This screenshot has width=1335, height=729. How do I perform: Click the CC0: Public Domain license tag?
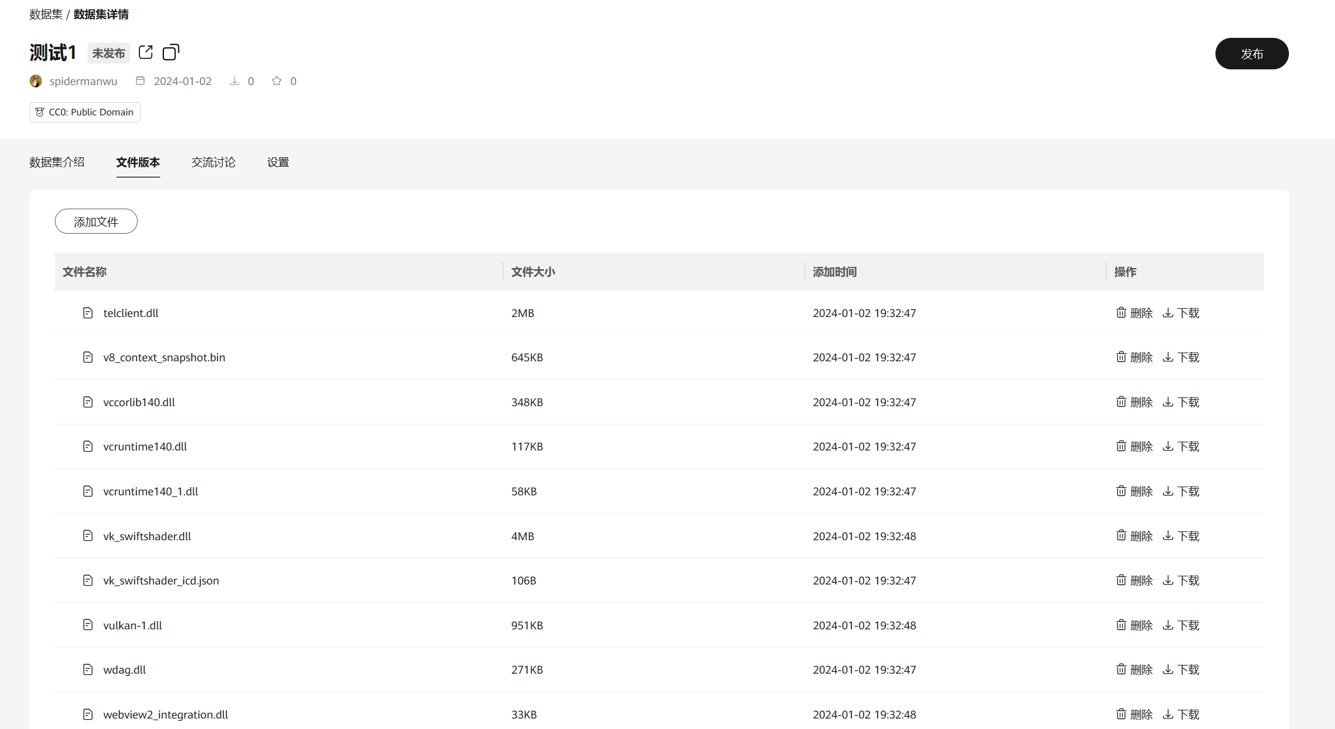coord(85,112)
